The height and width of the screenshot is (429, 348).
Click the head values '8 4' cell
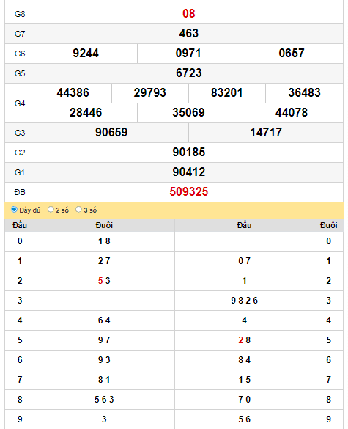(x=244, y=360)
